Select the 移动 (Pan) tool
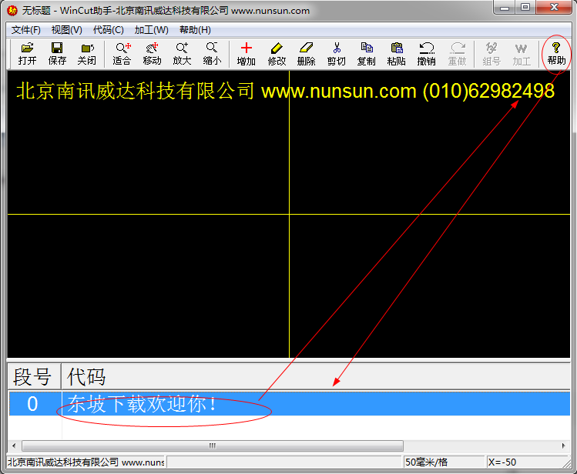Image resolution: width=577 pixels, height=474 pixels. coord(152,54)
